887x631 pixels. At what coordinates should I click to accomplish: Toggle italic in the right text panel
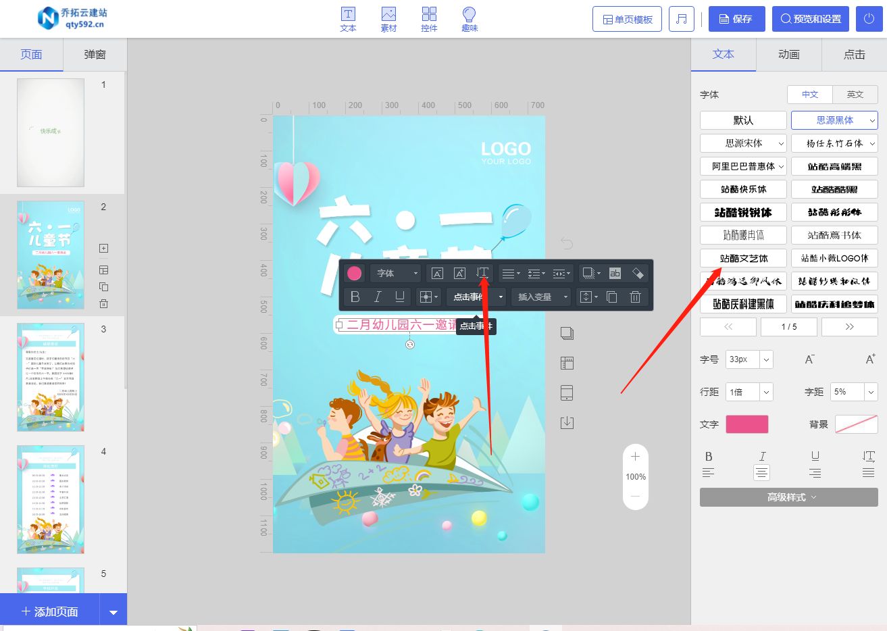coord(762,457)
